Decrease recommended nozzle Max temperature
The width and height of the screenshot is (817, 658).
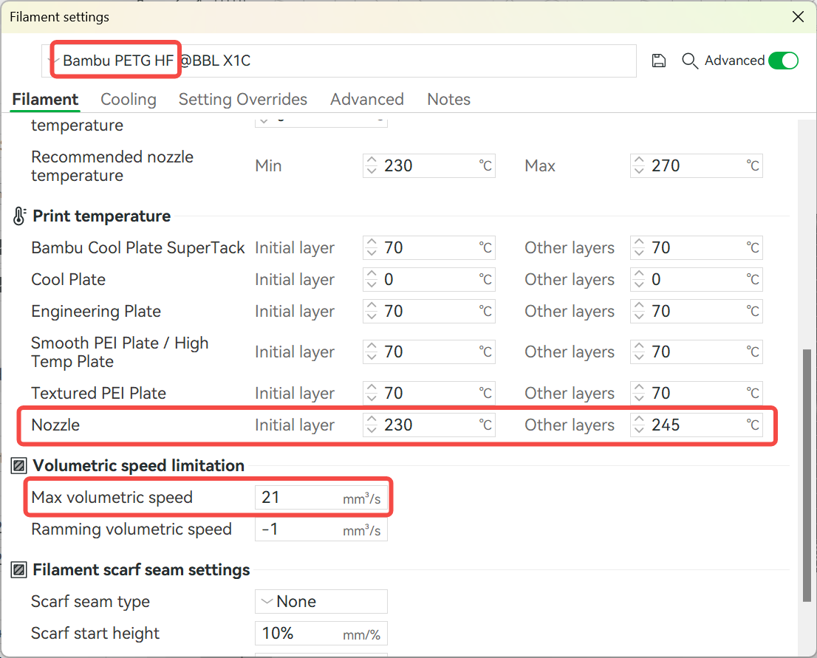click(639, 171)
